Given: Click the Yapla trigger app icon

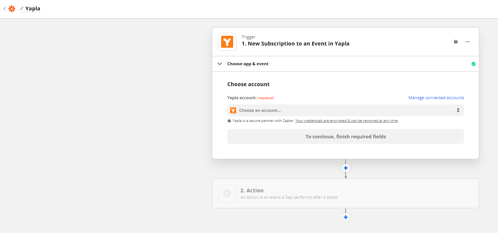Looking at the screenshot, I should pos(227,41).
